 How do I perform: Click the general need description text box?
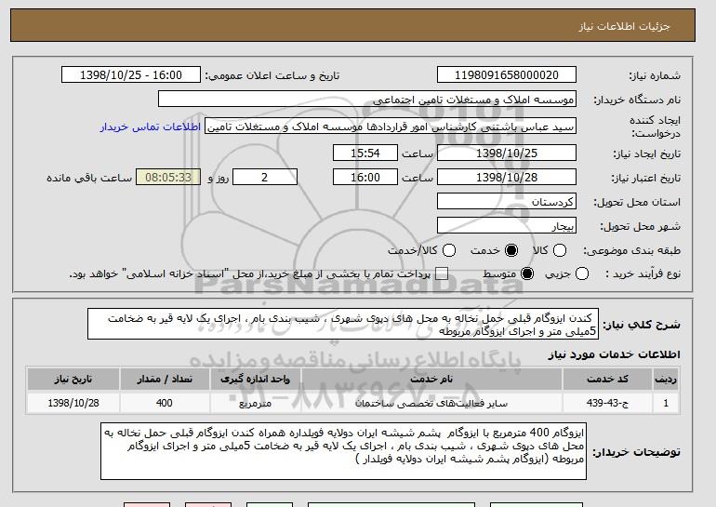343,325
